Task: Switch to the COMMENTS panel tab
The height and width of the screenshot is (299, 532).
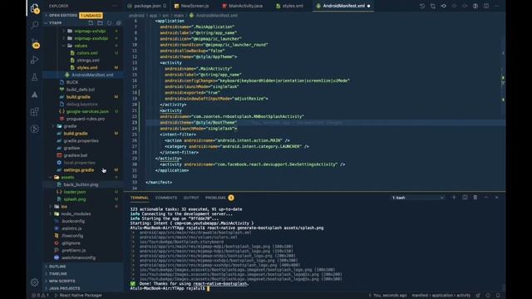Action: pyautogui.click(x=166, y=198)
